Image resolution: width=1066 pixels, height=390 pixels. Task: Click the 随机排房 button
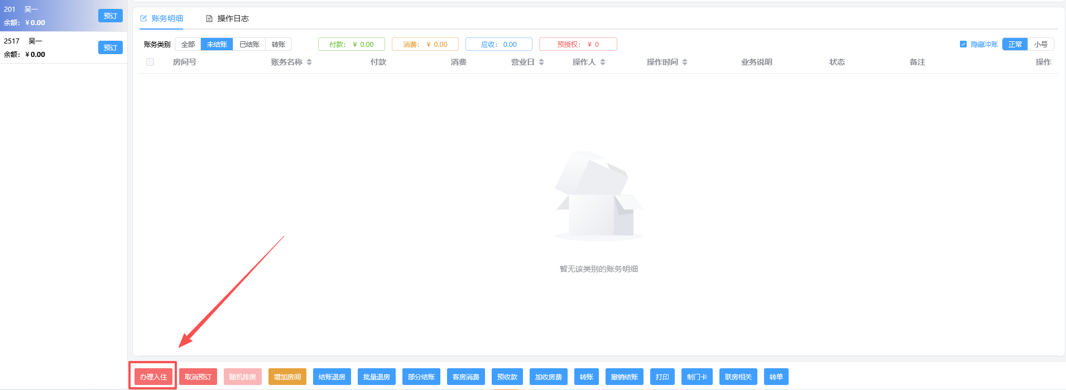243,377
